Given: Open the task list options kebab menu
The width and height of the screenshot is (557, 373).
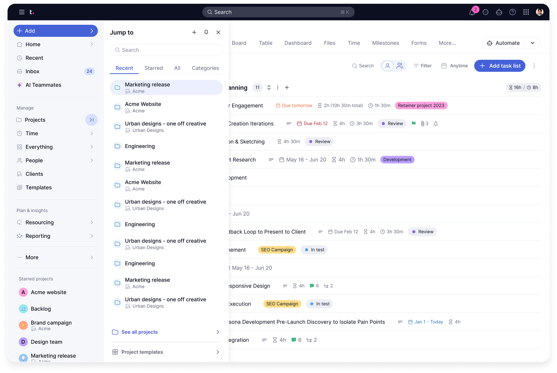Looking at the screenshot, I should point(278,88).
